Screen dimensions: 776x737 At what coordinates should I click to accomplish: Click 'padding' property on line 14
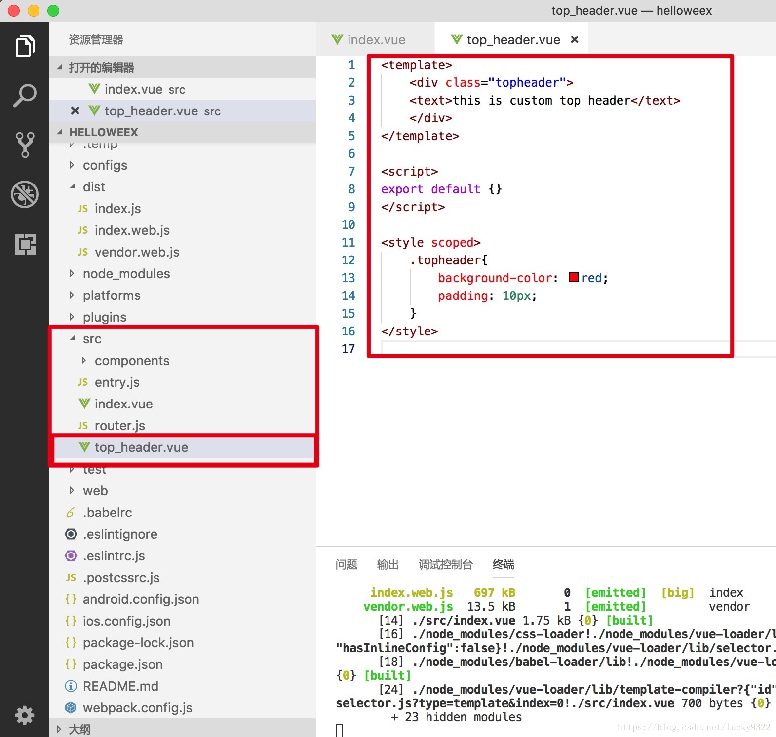coord(463,295)
